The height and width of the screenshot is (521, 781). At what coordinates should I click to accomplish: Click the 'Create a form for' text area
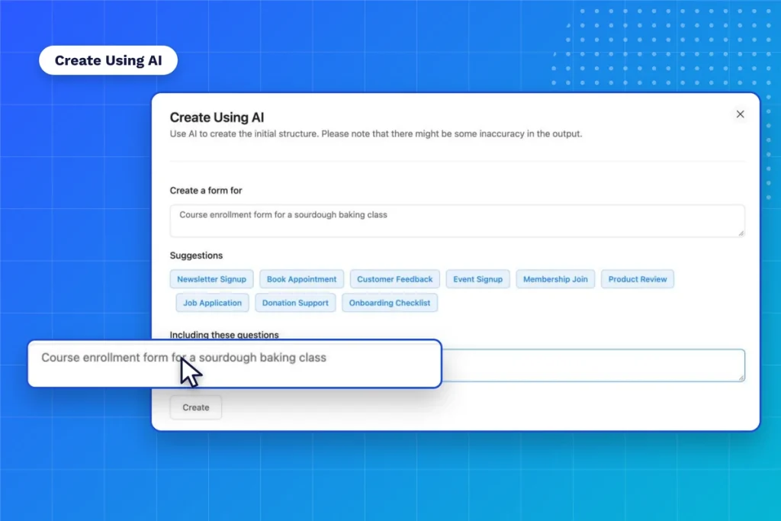pyautogui.click(x=457, y=220)
